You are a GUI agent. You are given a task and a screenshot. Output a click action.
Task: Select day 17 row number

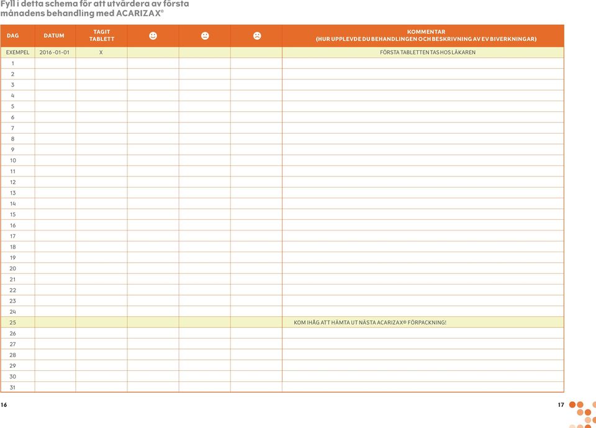[13, 236]
